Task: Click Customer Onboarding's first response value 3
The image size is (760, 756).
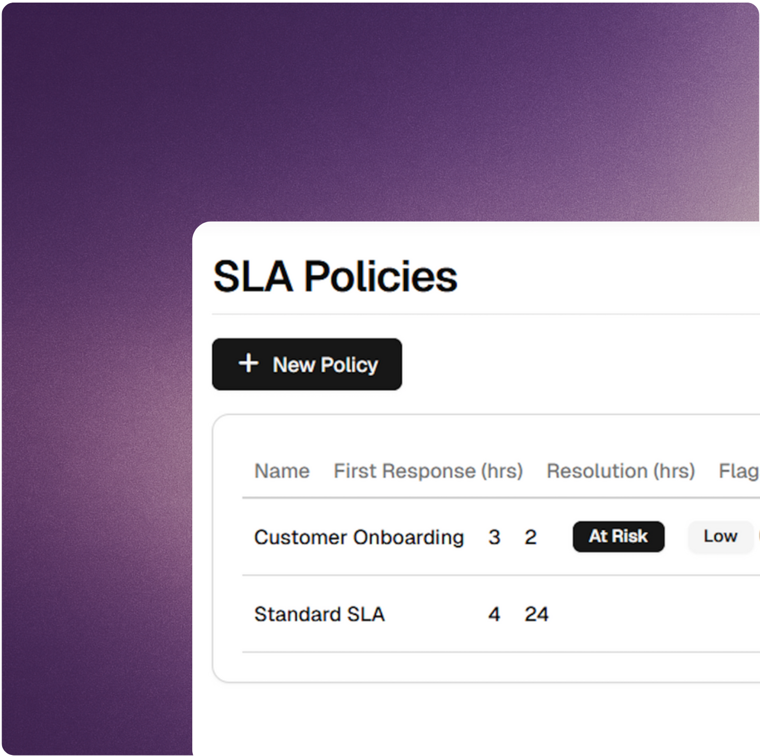Action: (x=495, y=537)
